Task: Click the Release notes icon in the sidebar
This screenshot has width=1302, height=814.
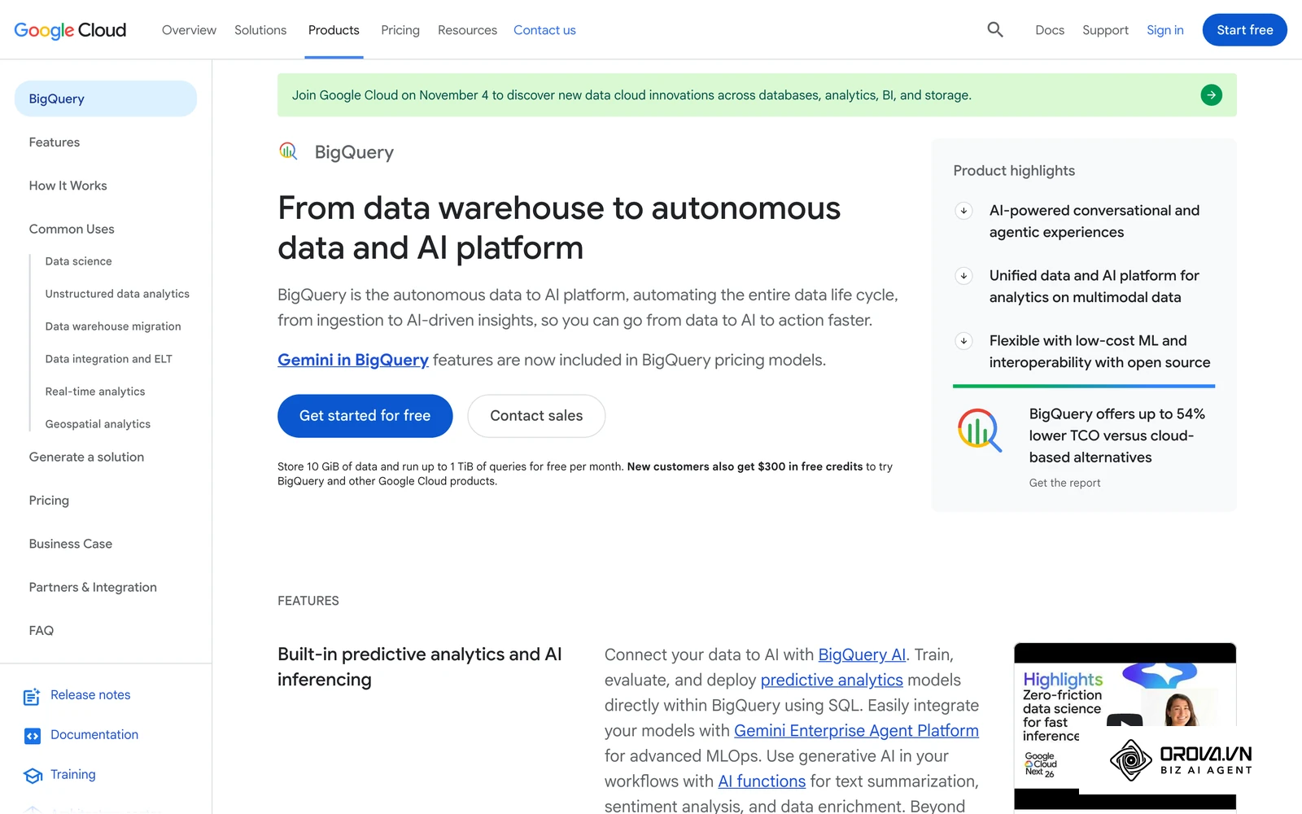Action: pos(32,697)
